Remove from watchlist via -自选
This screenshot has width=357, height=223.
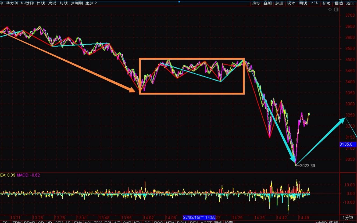(338, 3)
